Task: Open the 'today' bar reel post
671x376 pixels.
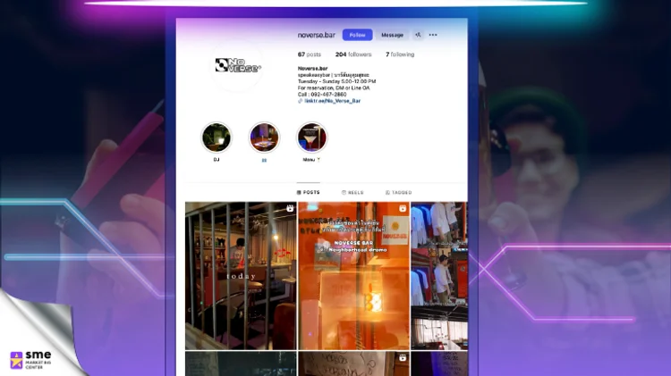Action: 241,276
